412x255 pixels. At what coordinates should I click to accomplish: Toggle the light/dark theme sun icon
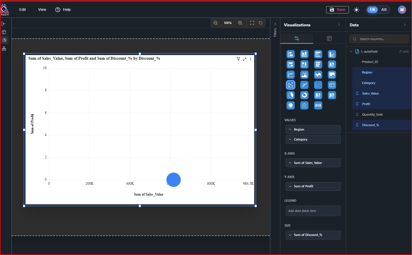pyautogui.click(x=356, y=10)
